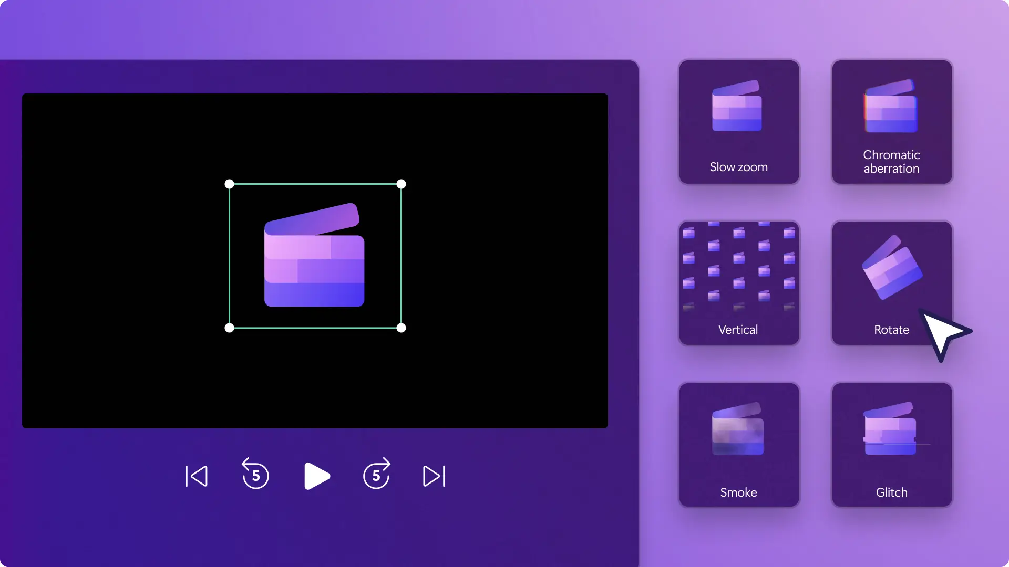This screenshot has width=1009, height=567.
Task: Drag top-right resize handle
Action: [401, 183]
